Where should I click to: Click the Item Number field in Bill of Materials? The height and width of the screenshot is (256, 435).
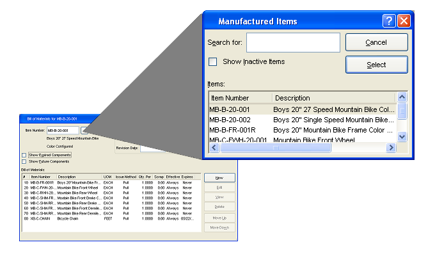pos(63,130)
